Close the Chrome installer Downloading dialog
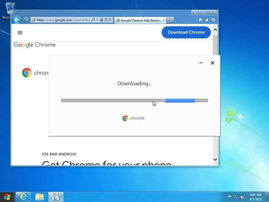This screenshot has height=202, width=269. [212, 63]
